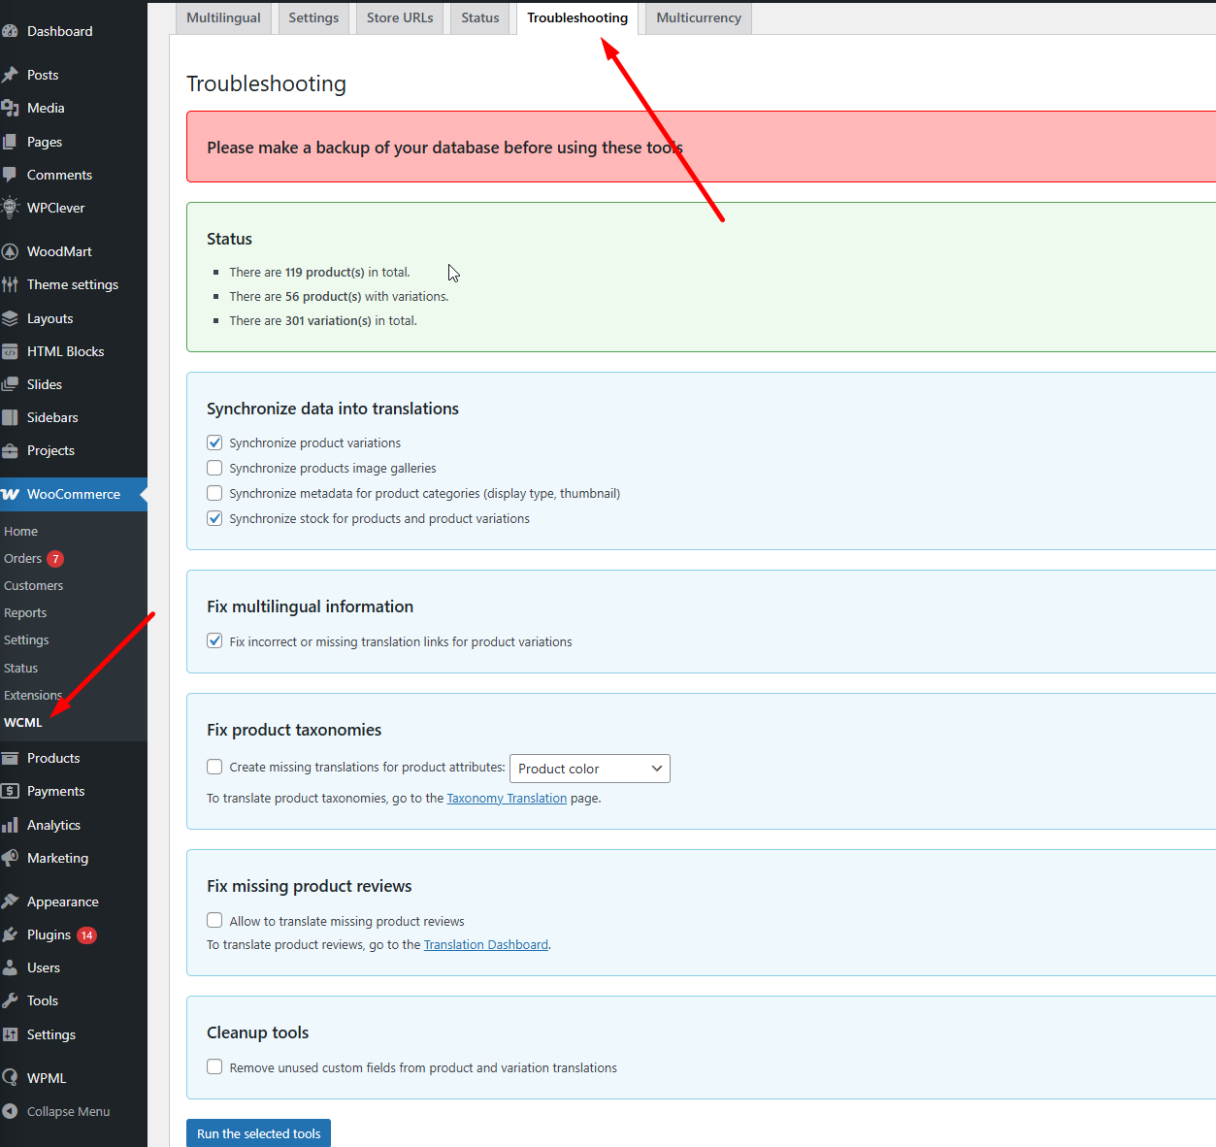Open the Store URLs tab
Viewport: 1216px width, 1147px height.
[x=400, y=17]
